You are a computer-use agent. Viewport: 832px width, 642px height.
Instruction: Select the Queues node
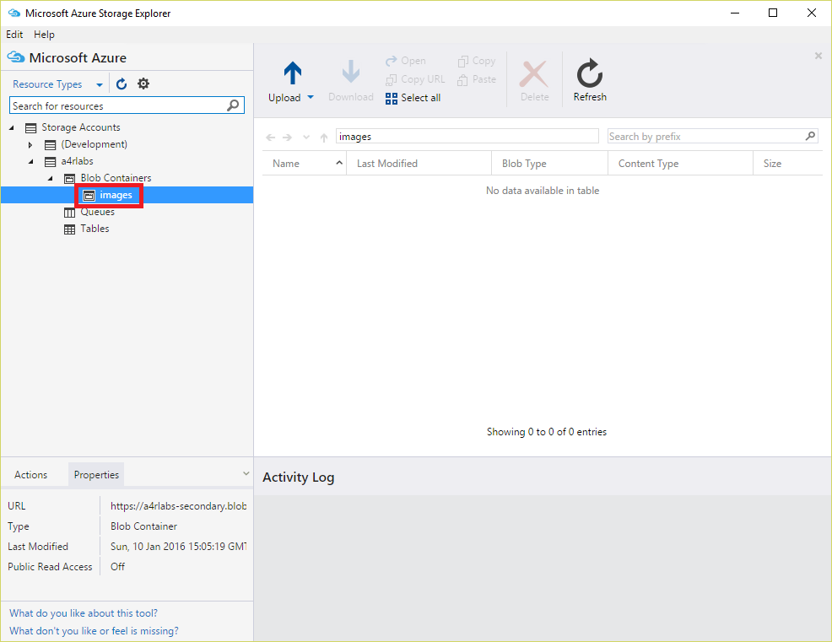(x=97, y=212)
